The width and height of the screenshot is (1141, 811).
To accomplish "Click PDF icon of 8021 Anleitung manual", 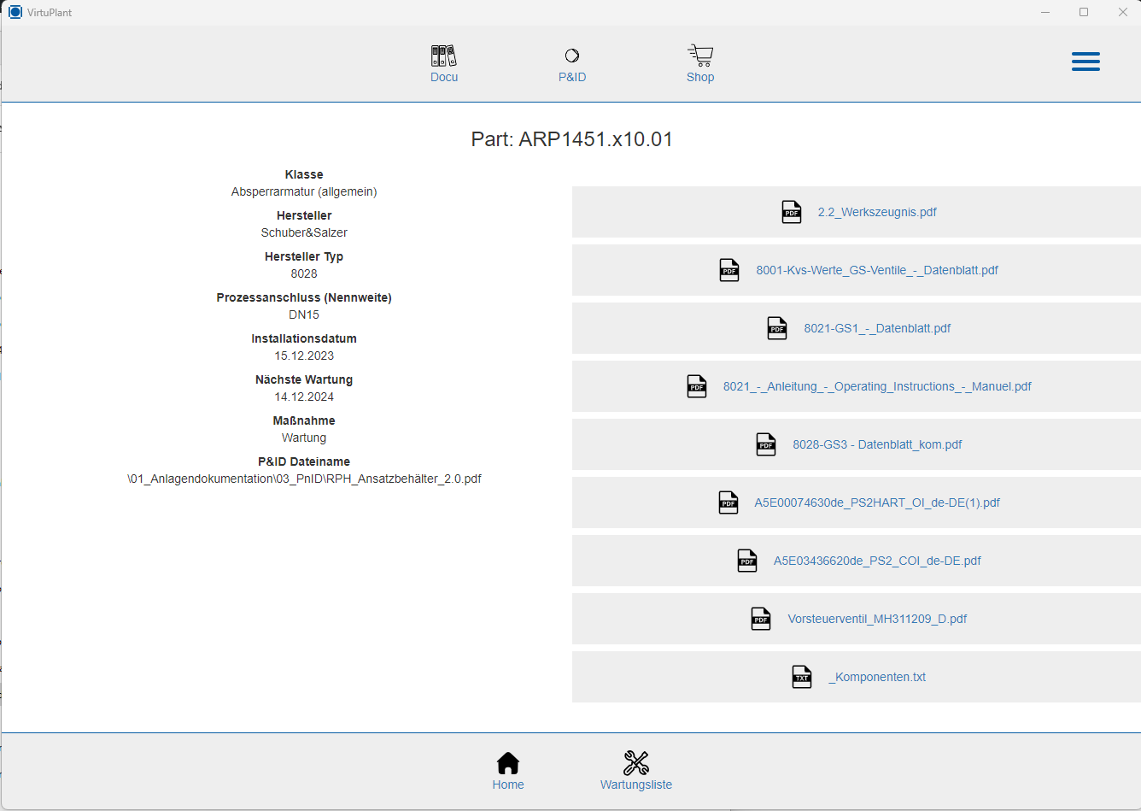I will click(x=697, y=386).
